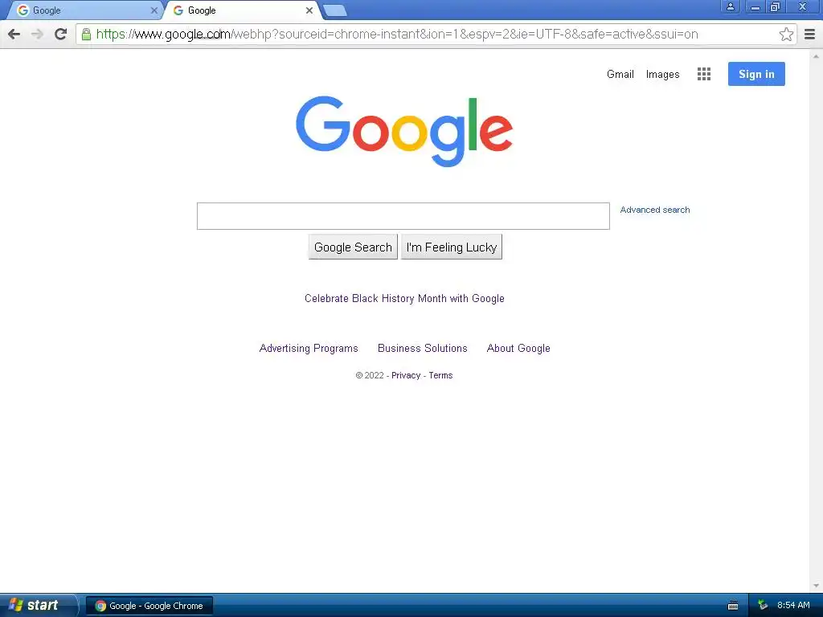Click the on-screen keyboard tray icon
Screen dimensions: 823x617
[x=733, y=606]
